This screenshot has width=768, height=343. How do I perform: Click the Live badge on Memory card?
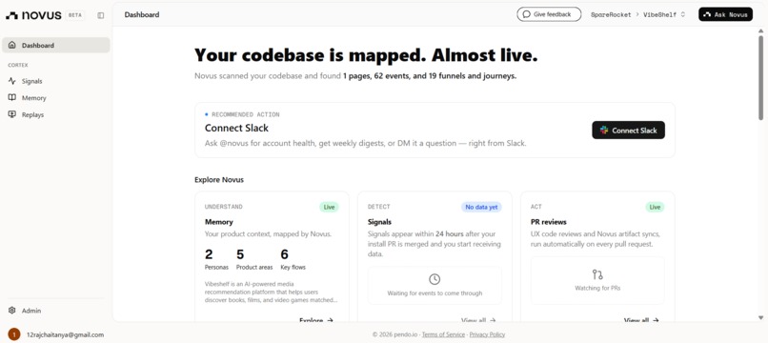tap(329, 207)
